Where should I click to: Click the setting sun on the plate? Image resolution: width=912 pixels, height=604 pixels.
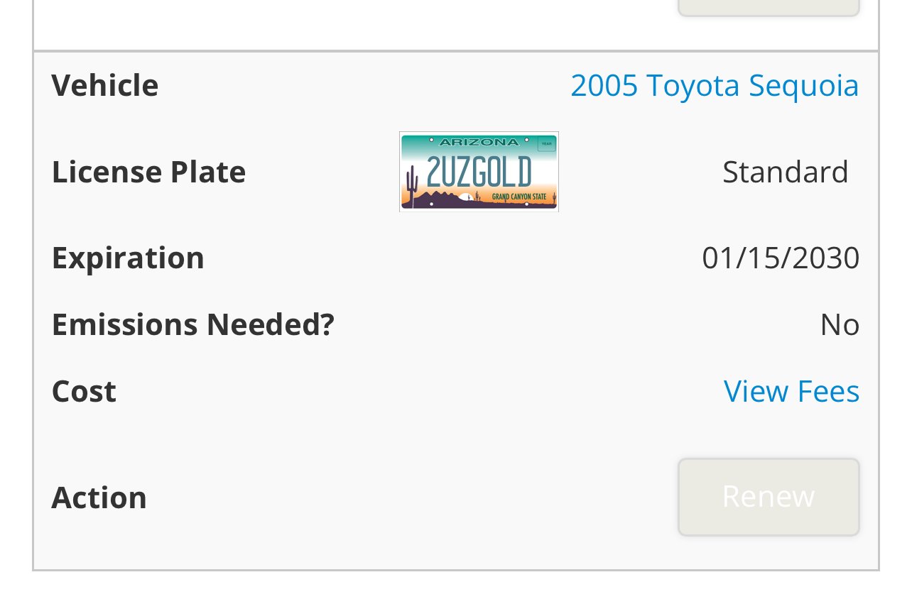tap(466, 198)
